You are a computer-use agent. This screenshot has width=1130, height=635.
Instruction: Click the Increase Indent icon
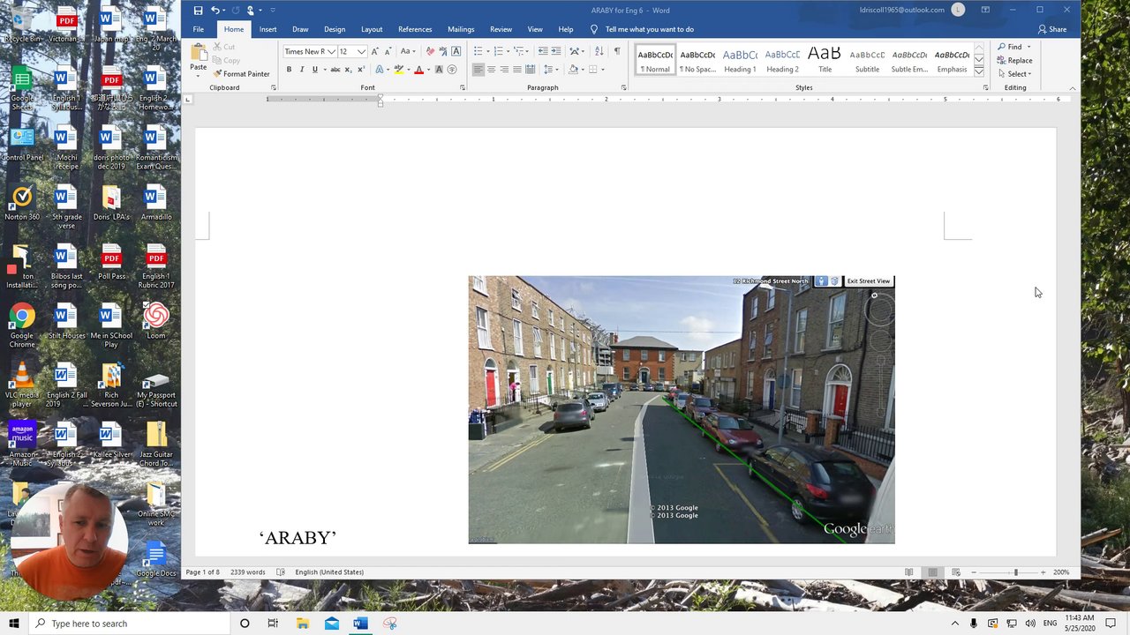pos(555,51)
